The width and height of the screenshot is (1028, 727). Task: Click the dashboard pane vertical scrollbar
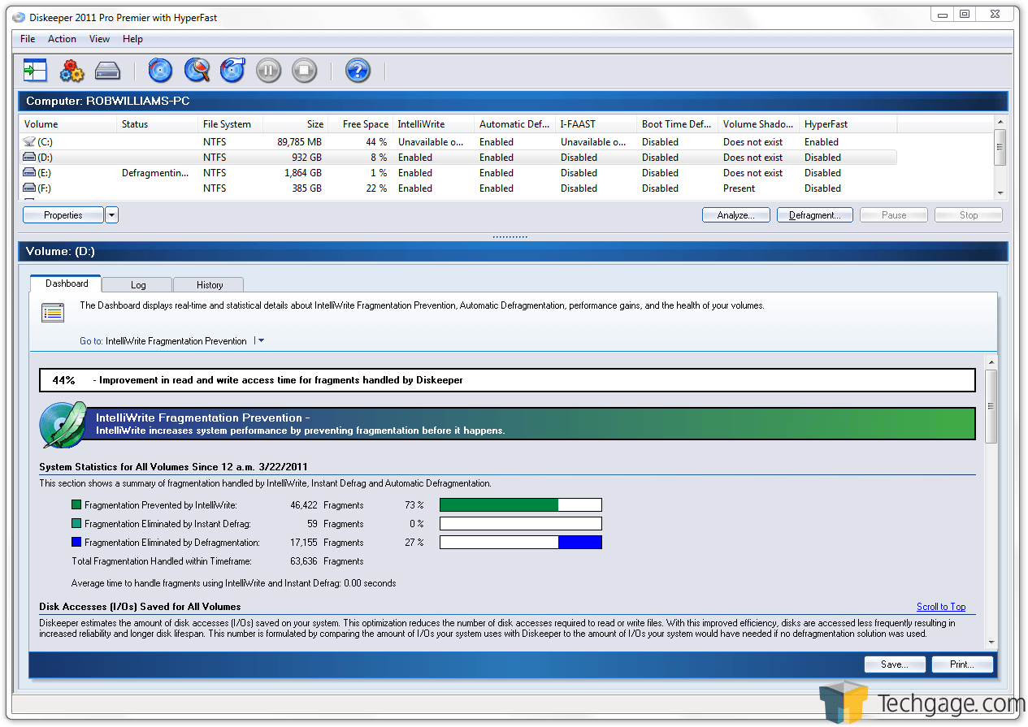[991, 503]
